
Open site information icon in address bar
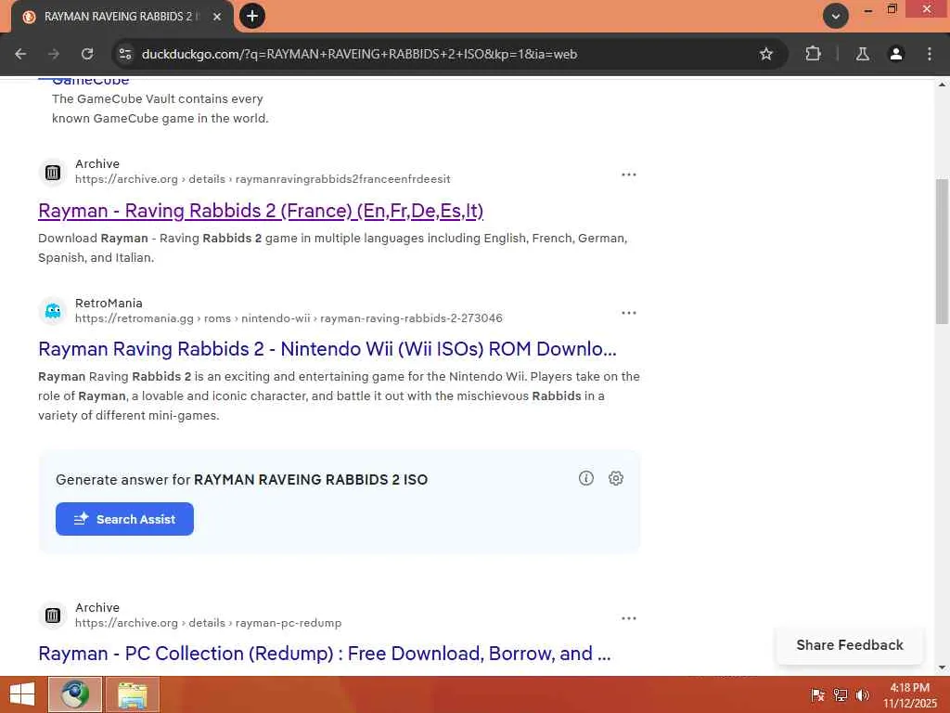click(125, 54)
